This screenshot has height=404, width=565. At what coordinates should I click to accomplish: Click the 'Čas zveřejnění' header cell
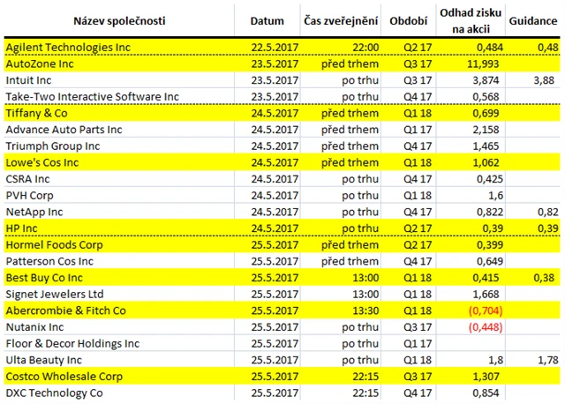tap(341, 21)
